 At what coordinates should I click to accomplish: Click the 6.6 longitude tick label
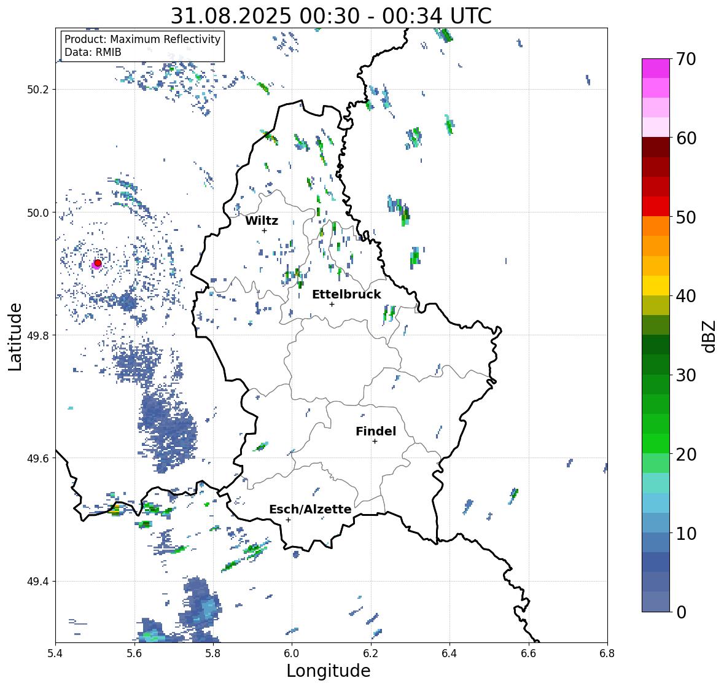click(528, 653)
